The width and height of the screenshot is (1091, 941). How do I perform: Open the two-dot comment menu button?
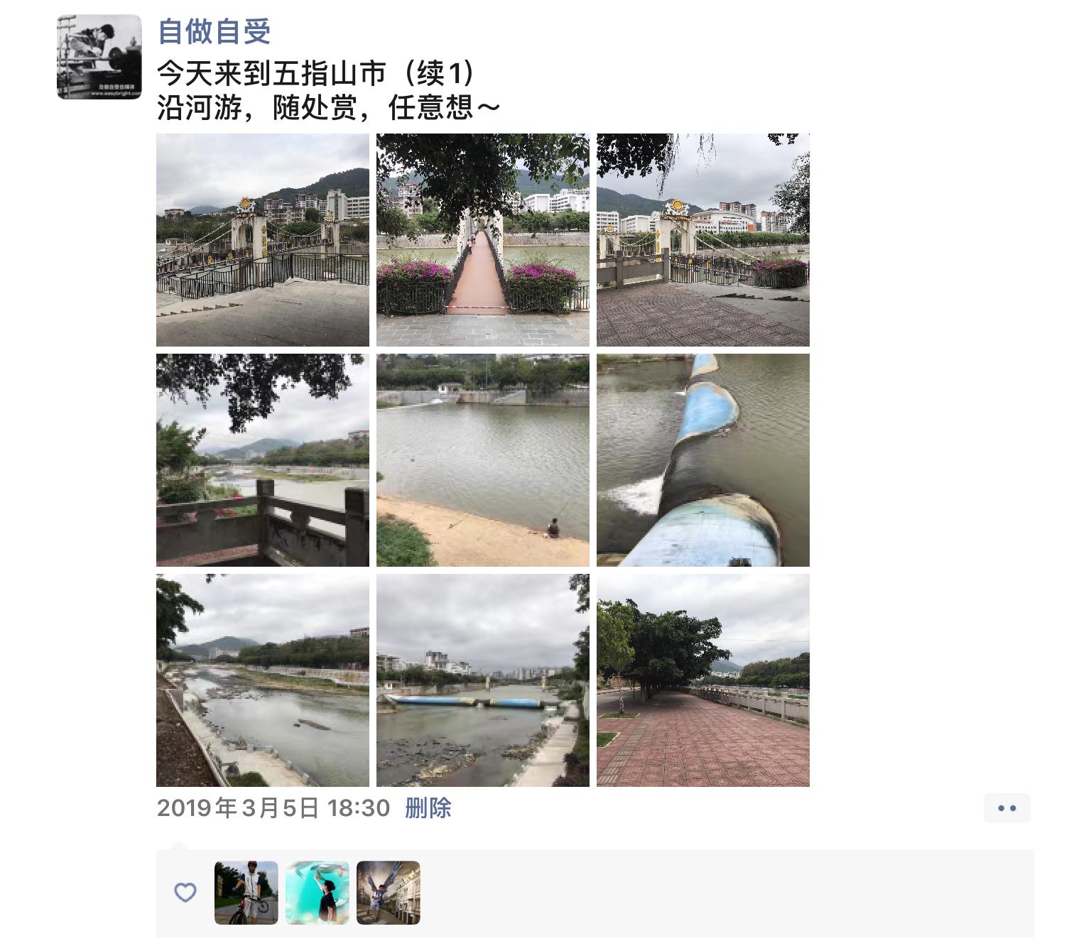[1007, 808]
